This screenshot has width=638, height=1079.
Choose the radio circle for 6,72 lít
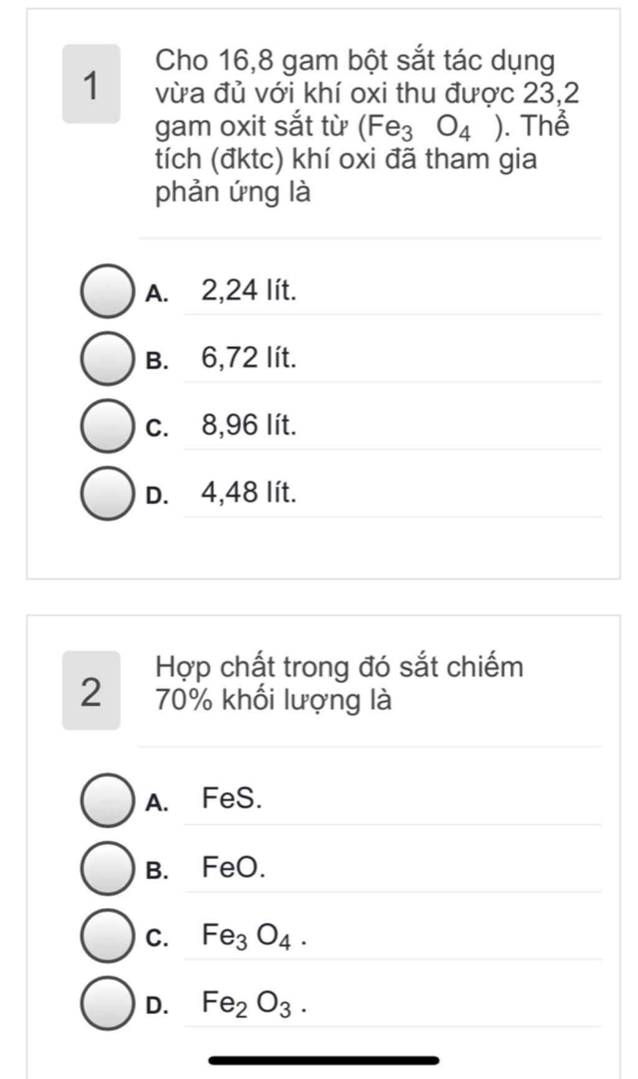[107, 358]
